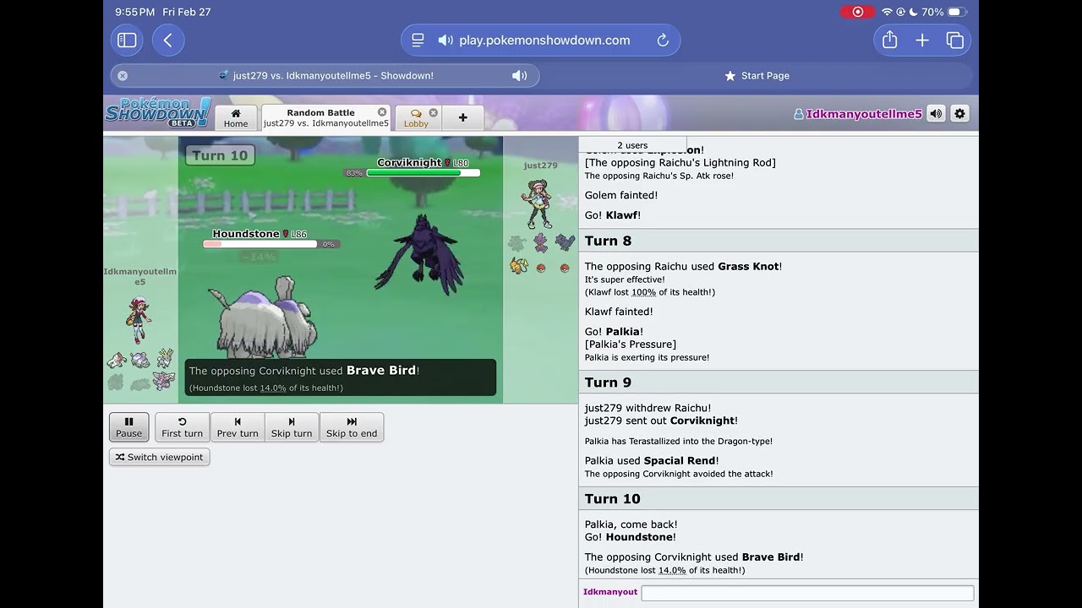The height and width of the screenshot is (608, 1082).
Task: Close the Random Battle room tab
Action: coord(382,111)
